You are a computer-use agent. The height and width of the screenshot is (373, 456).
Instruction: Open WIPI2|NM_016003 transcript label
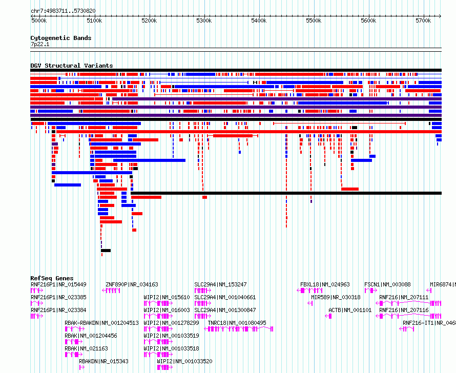[167, 310]
